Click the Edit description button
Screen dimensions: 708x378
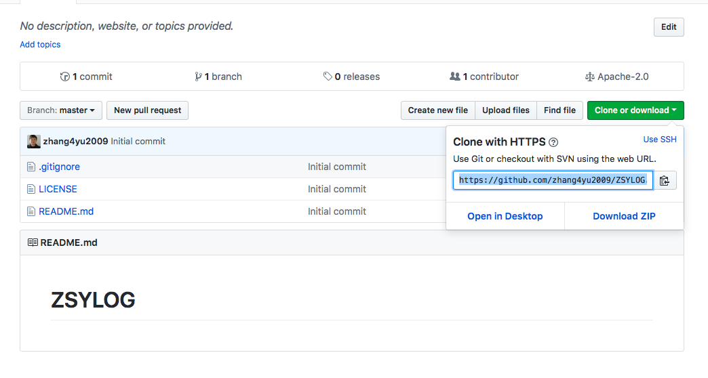click(x=669, y=27)
